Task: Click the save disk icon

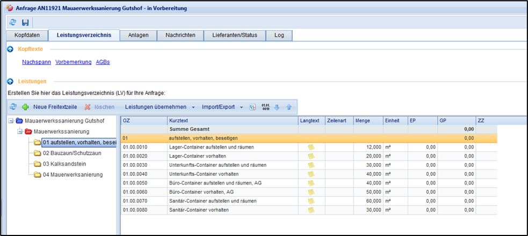Action: coord(25,22)
